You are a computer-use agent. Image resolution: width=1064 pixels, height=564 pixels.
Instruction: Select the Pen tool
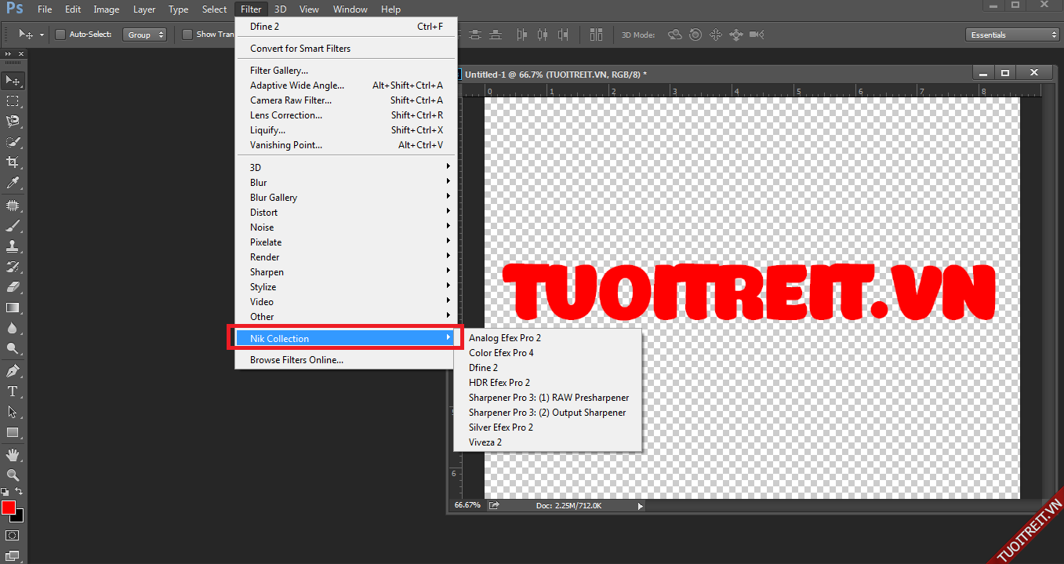click(13, 371)
